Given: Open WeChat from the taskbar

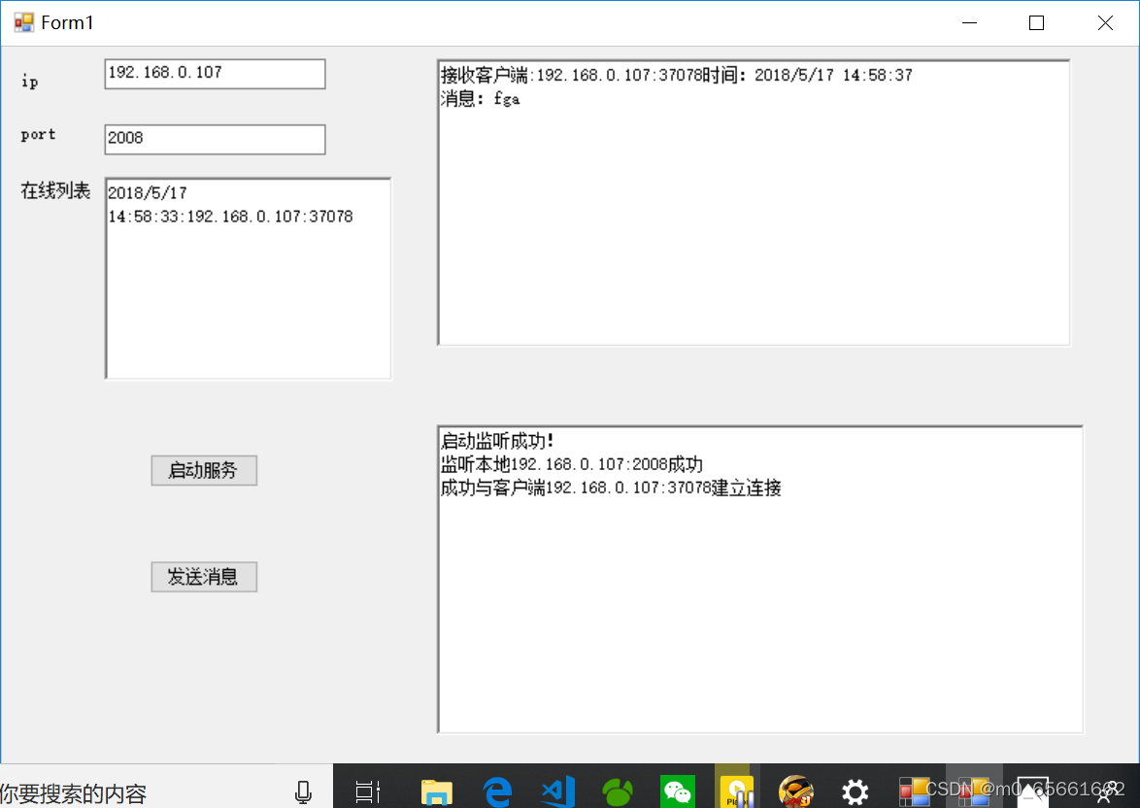Looking at the screenshot, I should [677, 792].
